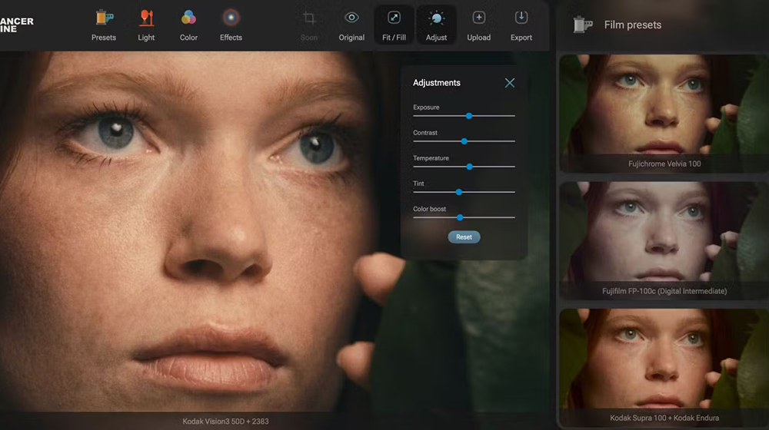Select Kodak Supra 100 + Kodak Endura preset
Image resolution: width=769 pixels, height=430 pixels.
662,361
